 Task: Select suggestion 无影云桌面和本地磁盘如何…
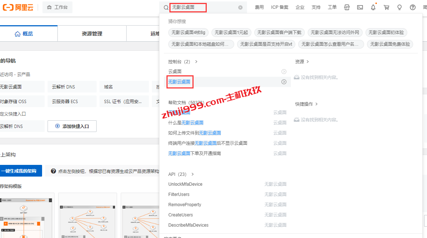[x=201, y=44]
